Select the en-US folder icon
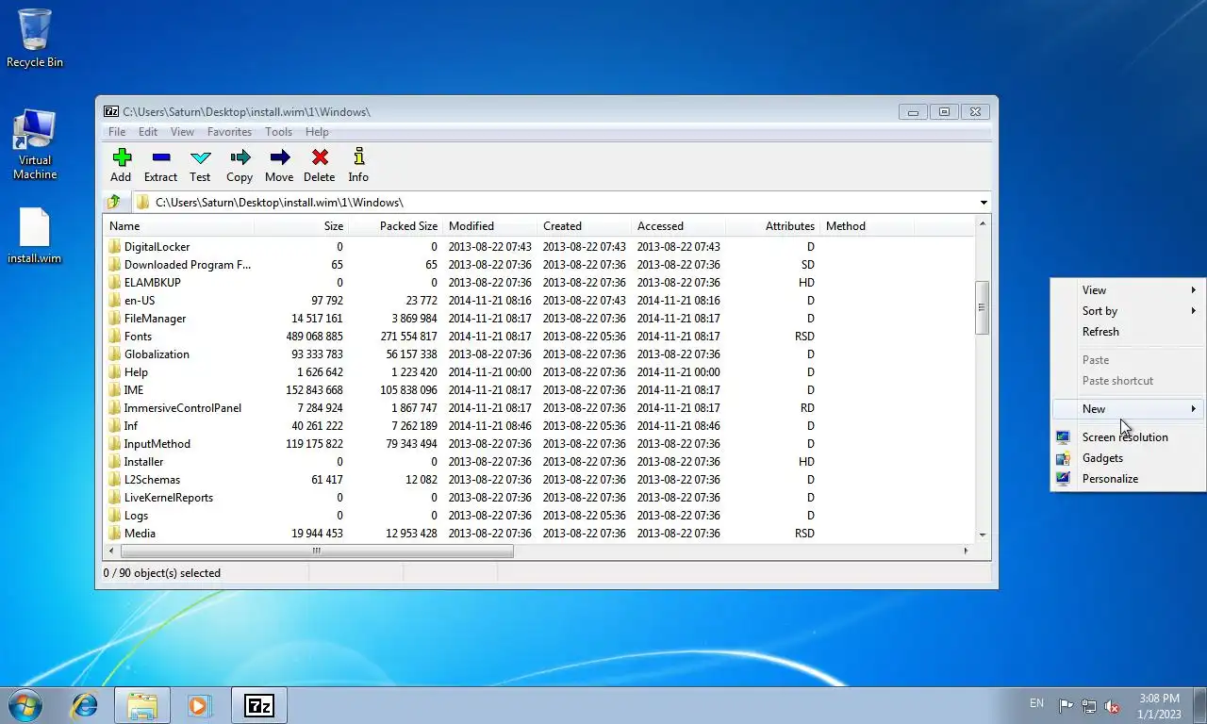 click(114, 301)
